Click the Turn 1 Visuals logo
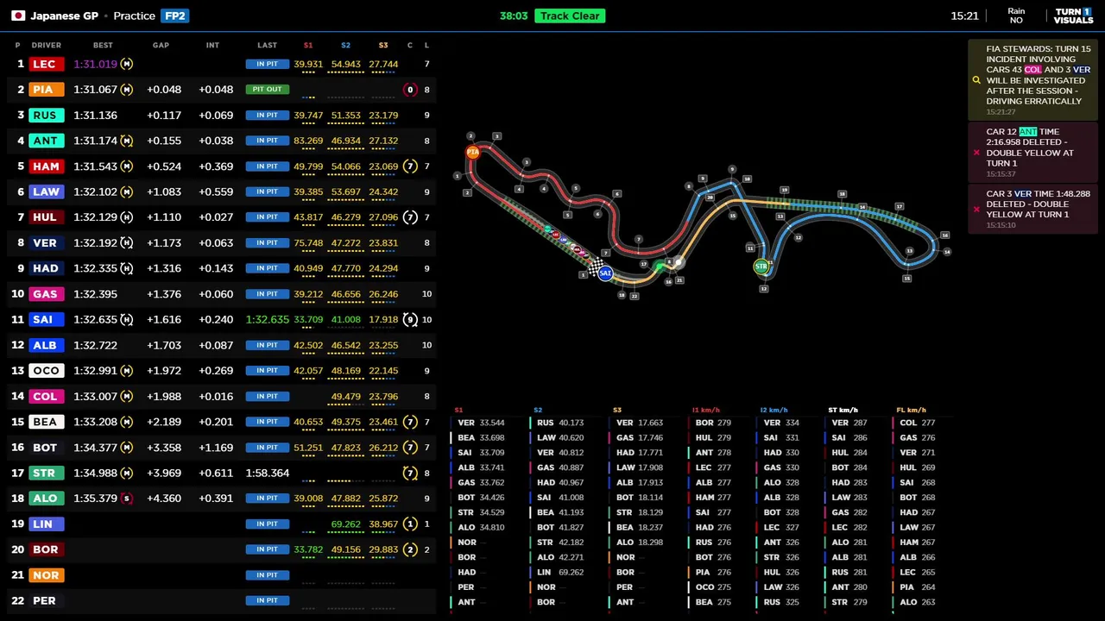 pyautogui.click(x=1073, y=16)
